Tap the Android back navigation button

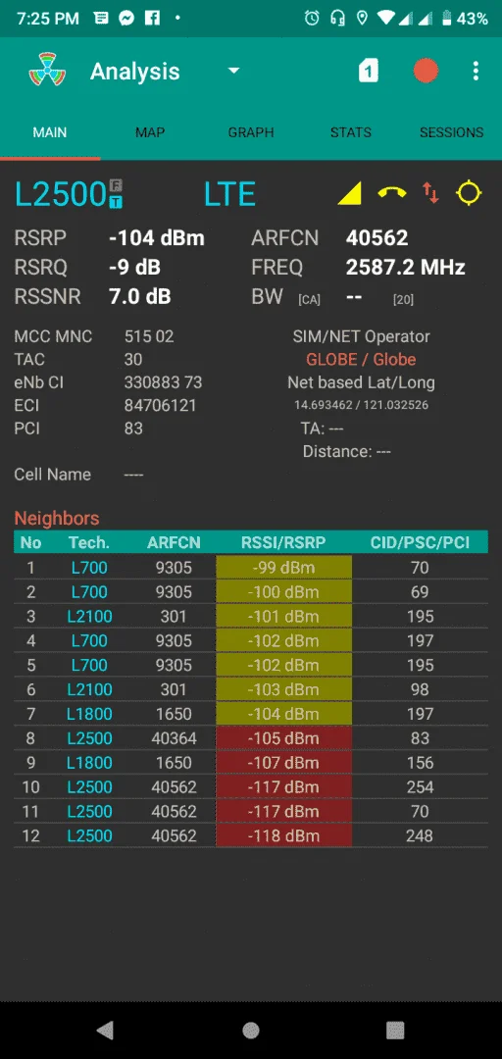pyautogui.click(x=105, y=1030)
